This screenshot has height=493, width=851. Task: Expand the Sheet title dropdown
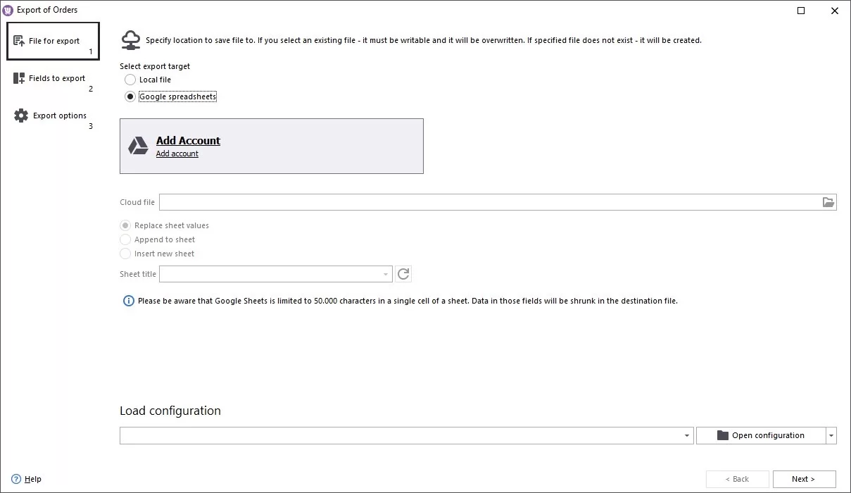coord(386,274)
